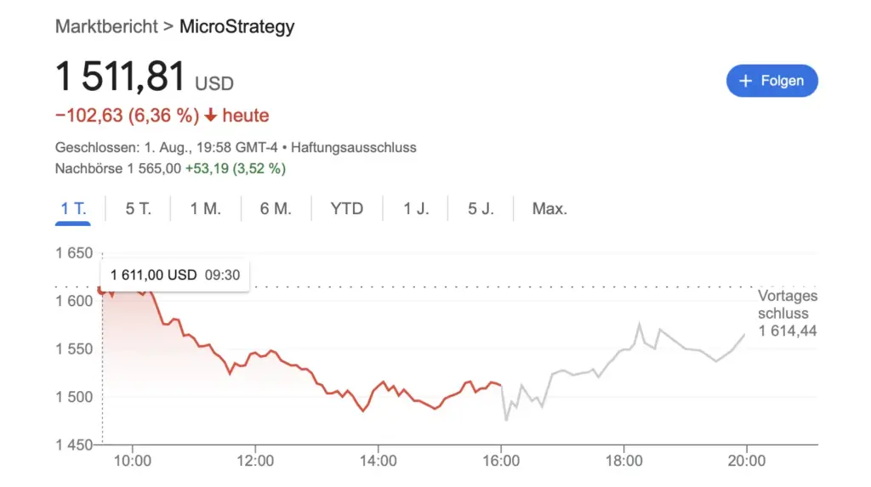Switch to the 5 J. tab
The image size is (871, 487).
click(x=481, y=208)
